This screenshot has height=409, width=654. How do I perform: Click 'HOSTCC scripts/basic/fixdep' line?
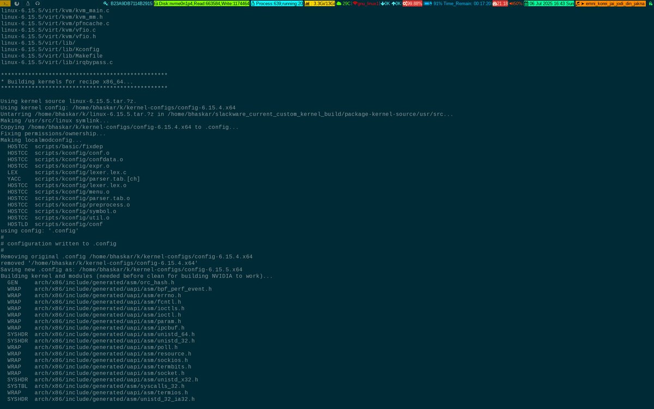[x=55, y=147]
